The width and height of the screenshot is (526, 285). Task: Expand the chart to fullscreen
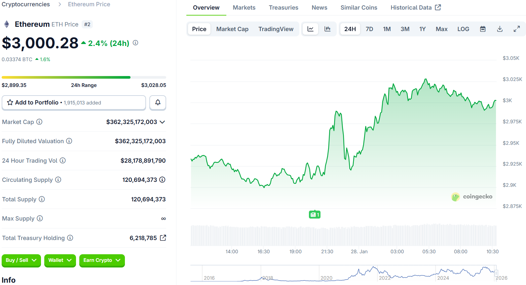pyautogui.click(x=517, y=29)
